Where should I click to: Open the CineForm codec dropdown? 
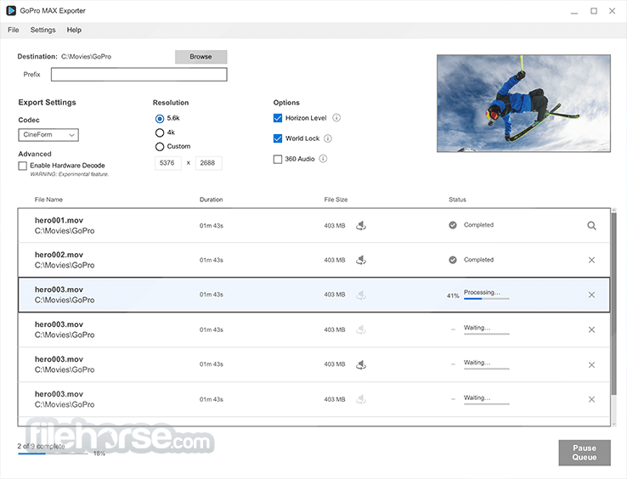48,135
